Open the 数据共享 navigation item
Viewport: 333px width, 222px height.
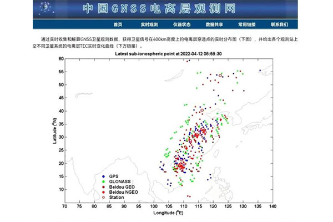[x=214, y=24]
